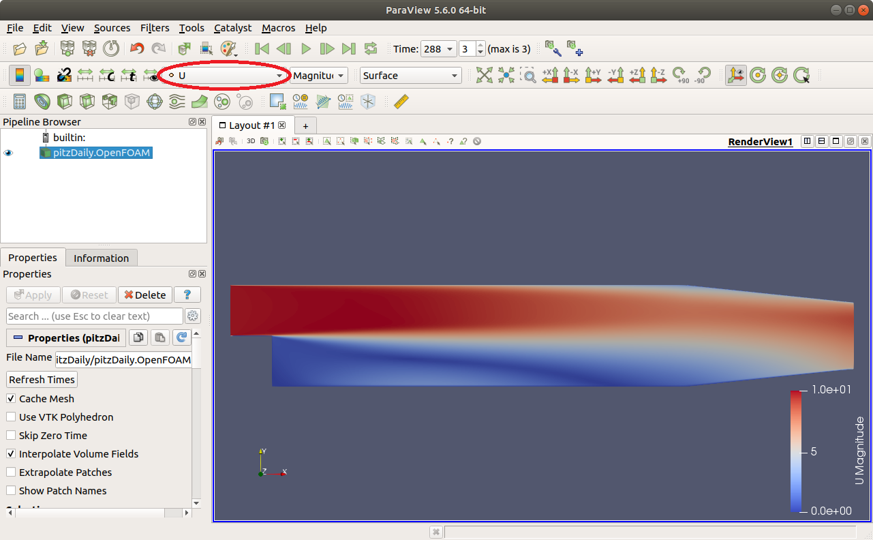
Task: Open the Filters menu
Action: click(x=155, y=28)
